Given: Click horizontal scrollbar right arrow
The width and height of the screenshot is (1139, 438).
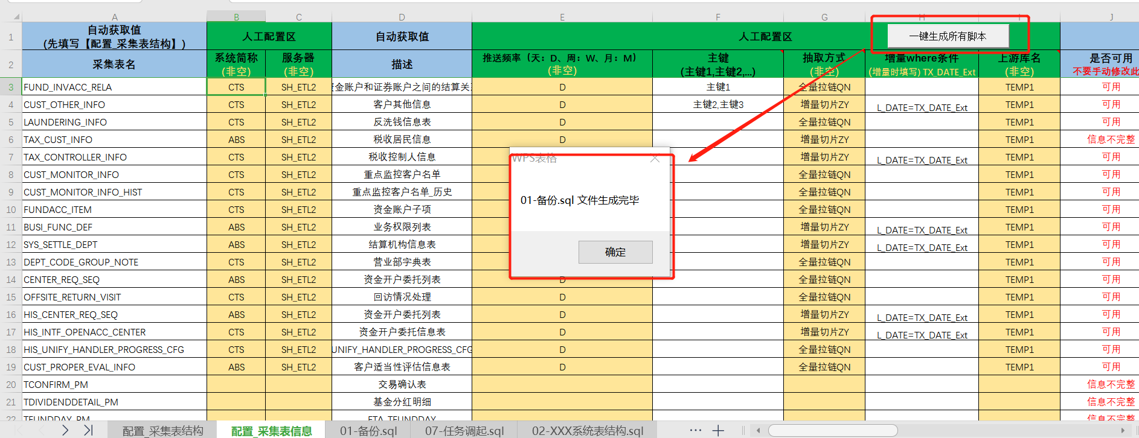Looking at the screenshot, I should [x=1123, y=430].
